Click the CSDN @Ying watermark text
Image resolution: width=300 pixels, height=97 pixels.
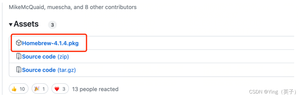click(x=273, y=92)
